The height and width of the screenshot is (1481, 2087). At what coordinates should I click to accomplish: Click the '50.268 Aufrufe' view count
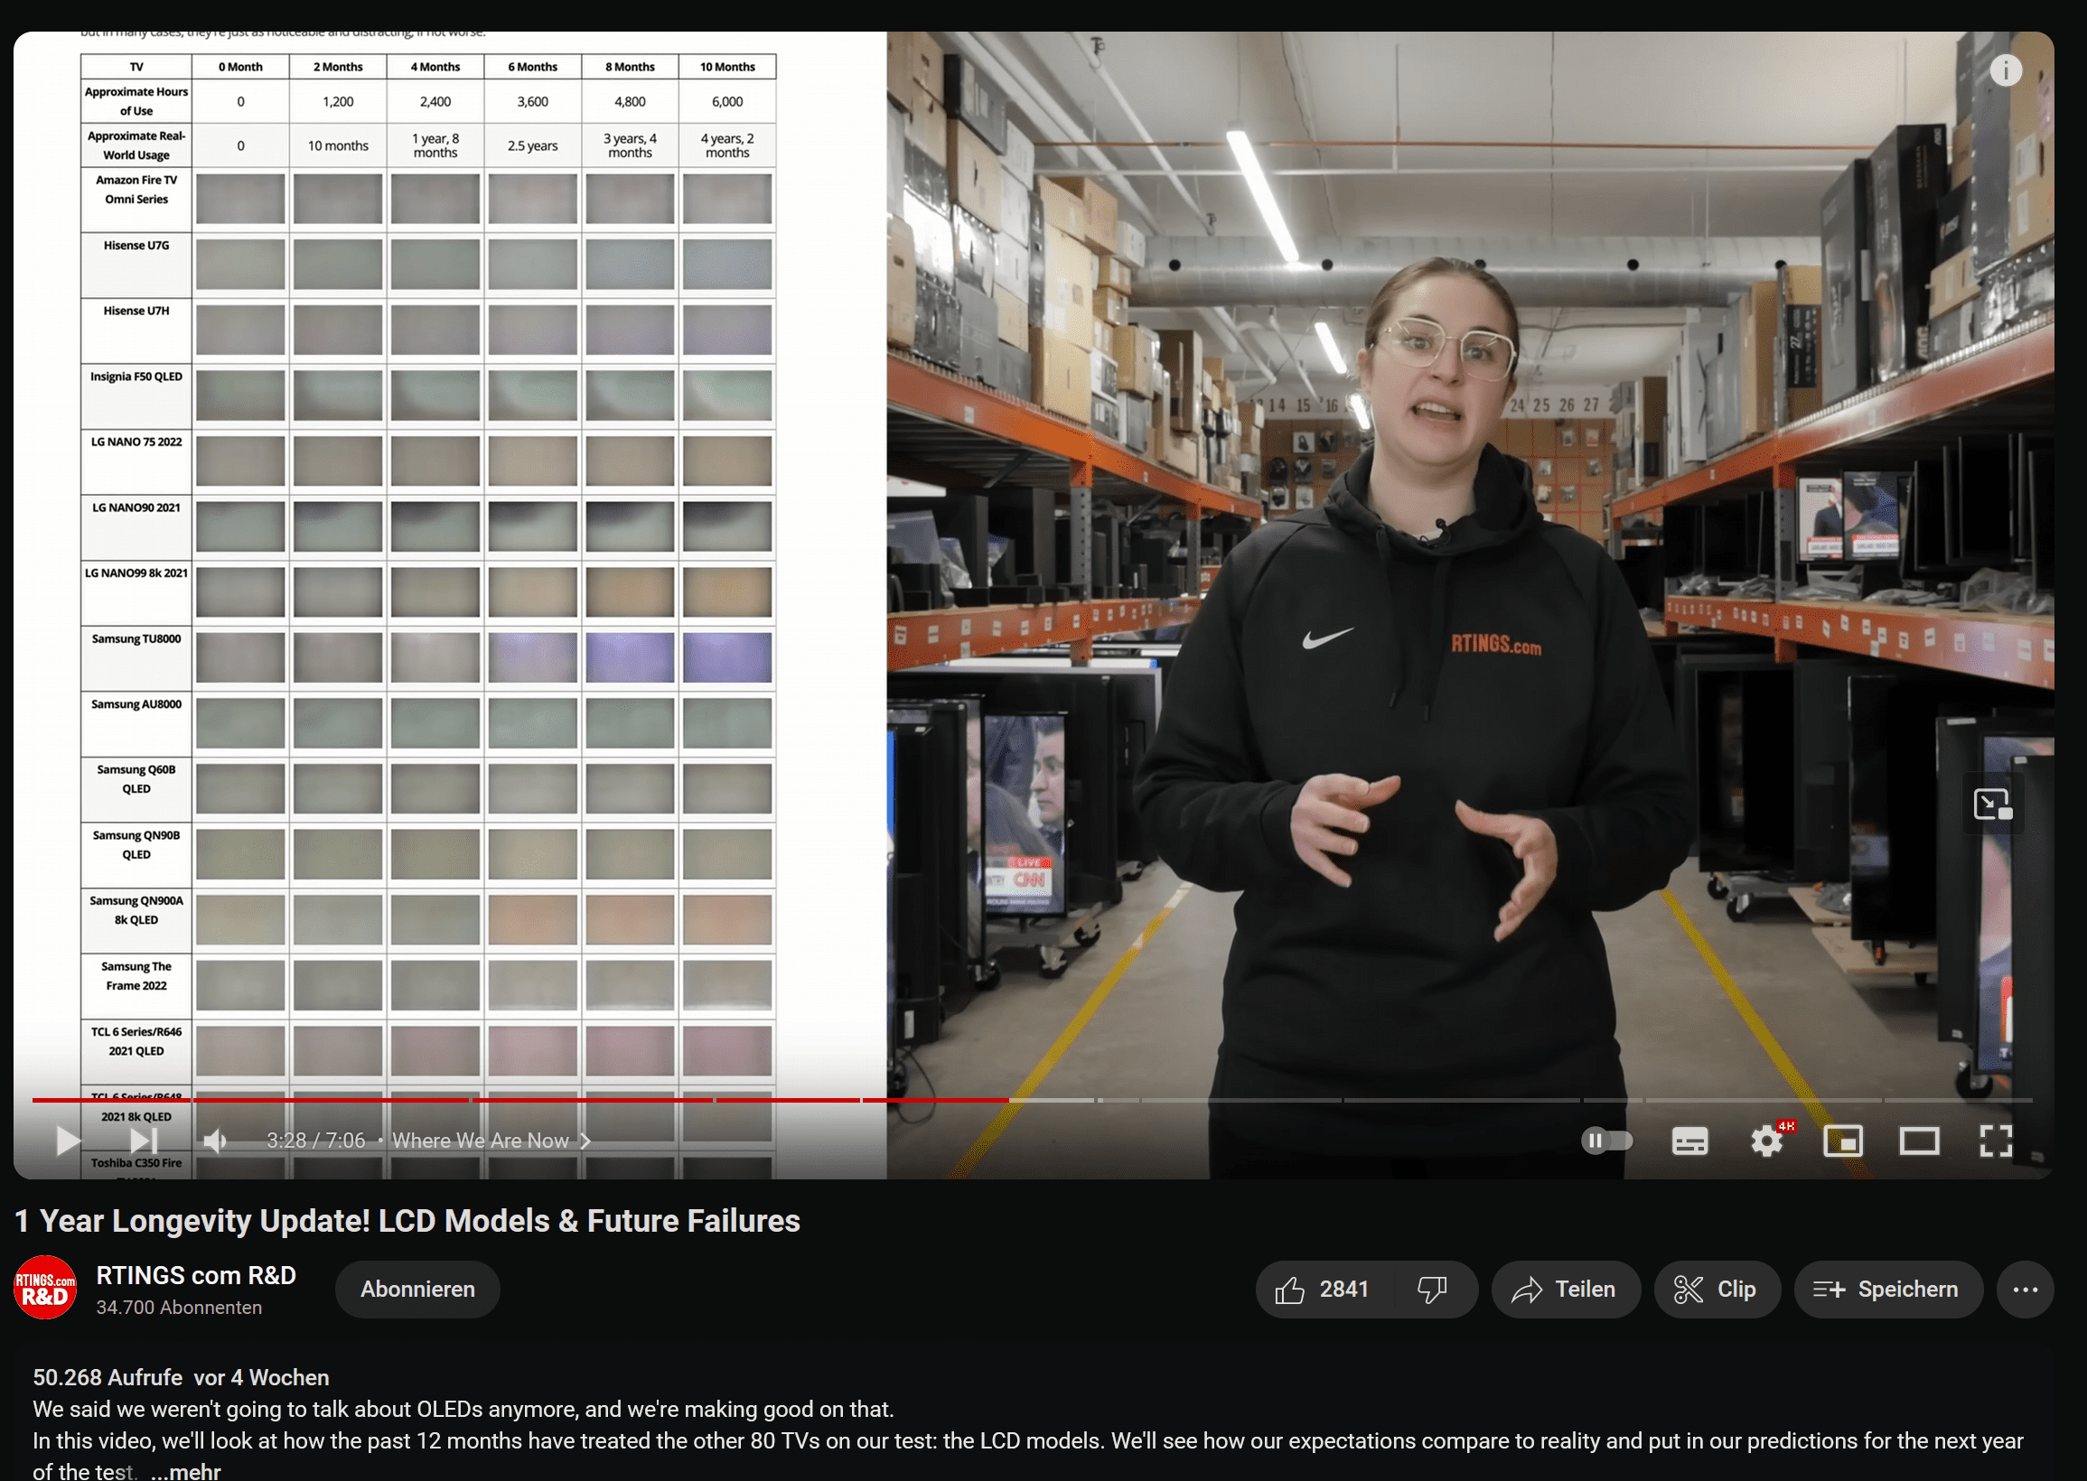point(108,1377)
